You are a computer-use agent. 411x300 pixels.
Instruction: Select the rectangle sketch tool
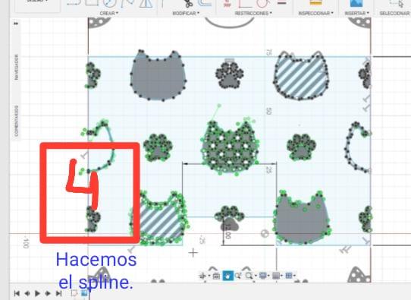pyautogui.click(x=92, y=3)
